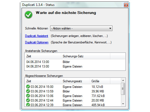Viewport: 150px width, 112px height.
Task: Click scroll-up arrow of completed backups list
Action: coord(123,80)
